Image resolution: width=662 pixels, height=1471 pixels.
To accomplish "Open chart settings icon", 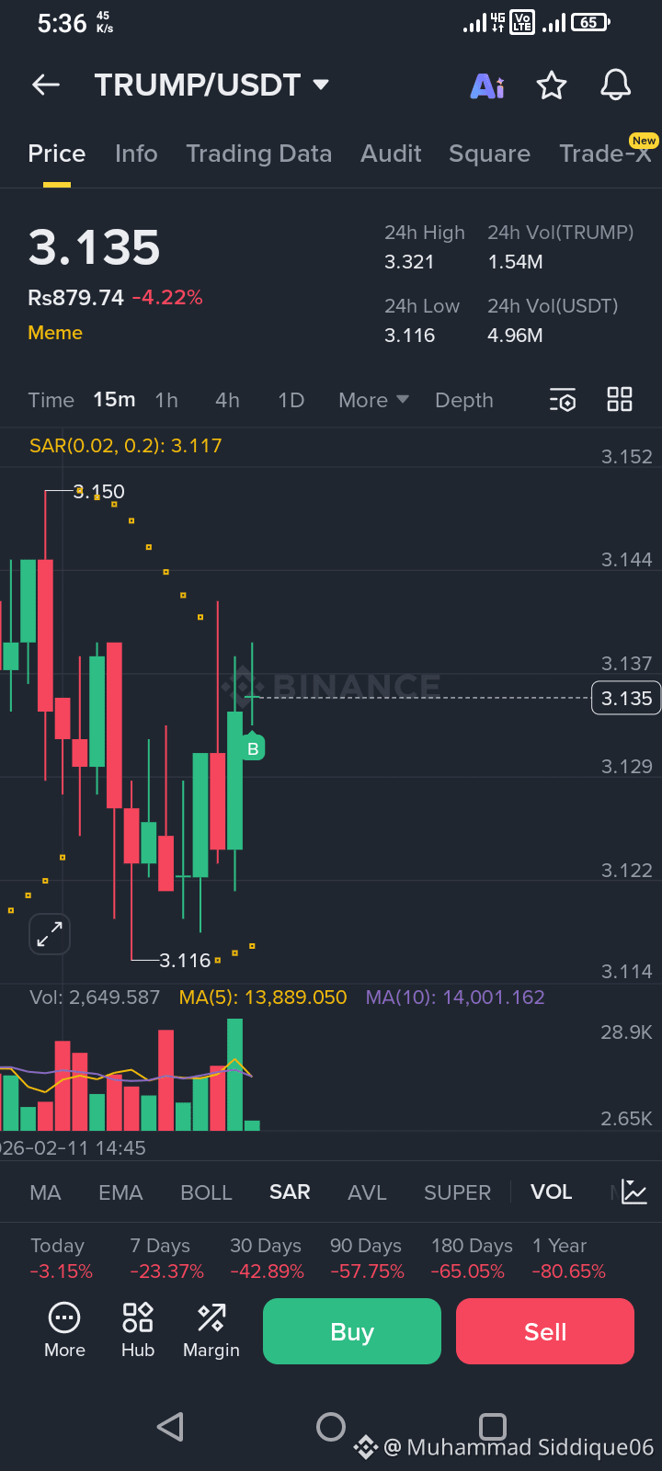I will coord(563,400).
